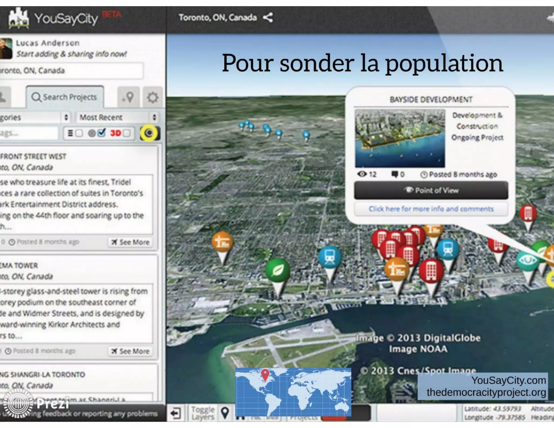Click the tags filter field
The image size is (554, 428).
click(x=28, y=133)
